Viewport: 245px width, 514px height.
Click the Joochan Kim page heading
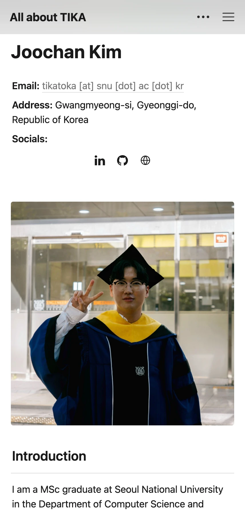point(66,52)
